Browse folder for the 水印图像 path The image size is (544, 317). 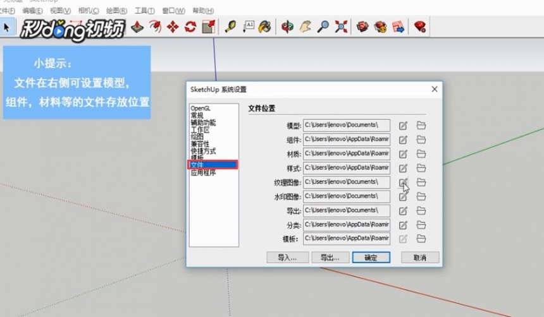(421, 196)
